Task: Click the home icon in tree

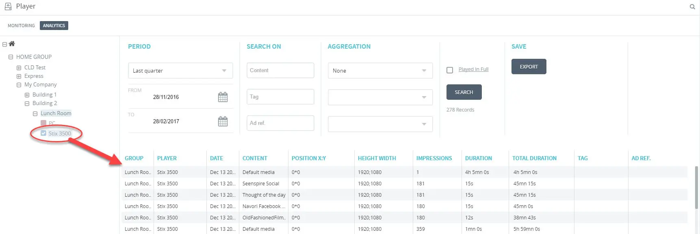Action: [x=12, y=44]
